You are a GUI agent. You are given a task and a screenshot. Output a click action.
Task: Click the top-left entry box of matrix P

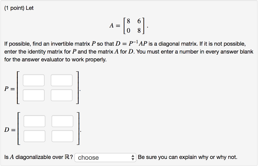tap(34, 80)
